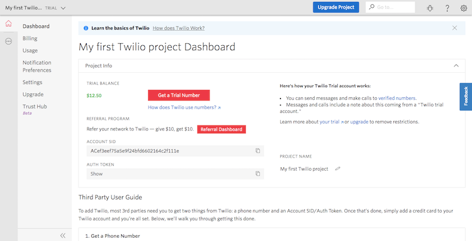This screenshot has height=241, width=472.
Task: Open the home icon in left rail
Action: 8,23
